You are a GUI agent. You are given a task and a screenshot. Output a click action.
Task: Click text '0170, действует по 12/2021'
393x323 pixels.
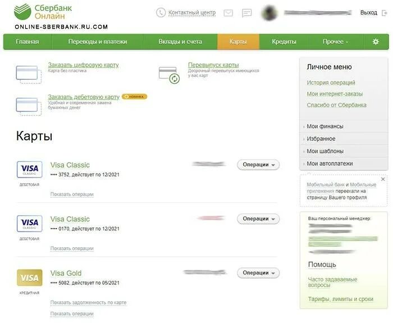coord(89,229)
